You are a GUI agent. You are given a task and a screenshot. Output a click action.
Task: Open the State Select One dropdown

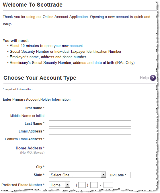[x=77, y=175]
